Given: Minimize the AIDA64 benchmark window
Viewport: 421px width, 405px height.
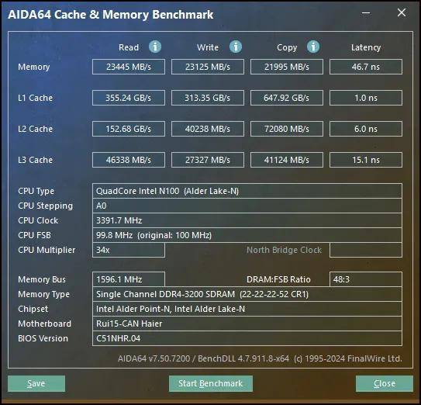Looking at the screenshot, I should 366,12.
